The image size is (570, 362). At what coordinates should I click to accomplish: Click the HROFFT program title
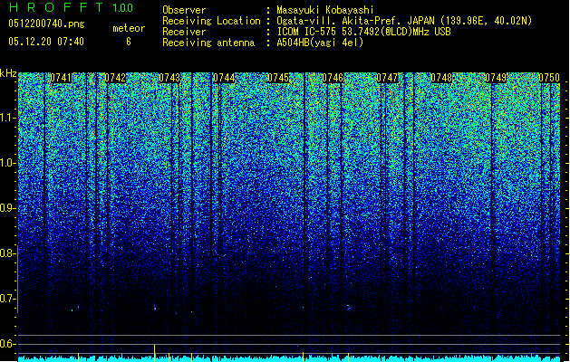click(x=56, y=7)
